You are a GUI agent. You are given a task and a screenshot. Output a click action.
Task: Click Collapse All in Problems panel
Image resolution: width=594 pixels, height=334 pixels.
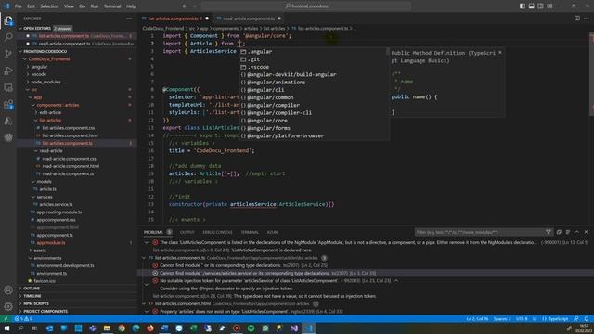(559, 232)
